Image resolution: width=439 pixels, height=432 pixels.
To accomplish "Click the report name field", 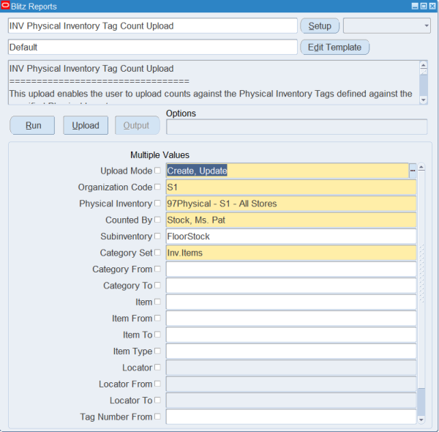I will [x=153, y=26].
